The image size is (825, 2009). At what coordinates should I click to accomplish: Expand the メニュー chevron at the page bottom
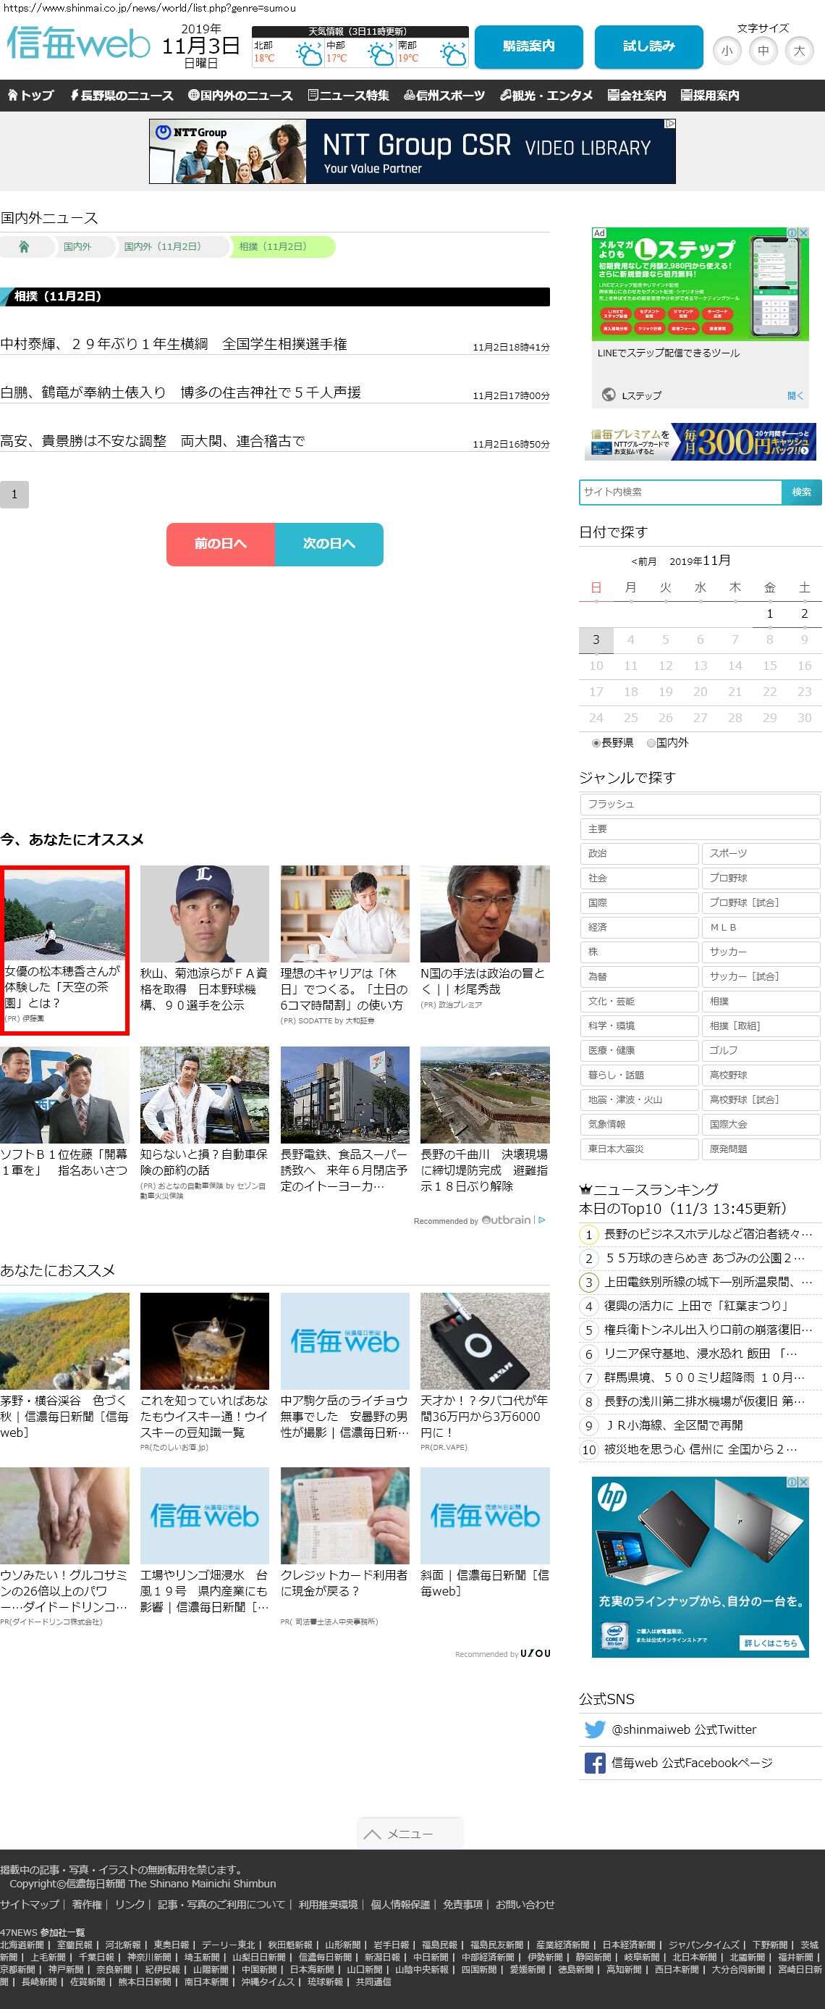coord(373,1834)
